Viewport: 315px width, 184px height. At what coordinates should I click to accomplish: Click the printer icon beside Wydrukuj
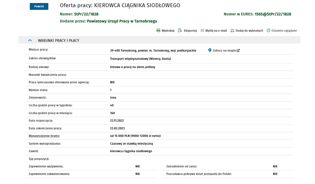coord(158,31)
